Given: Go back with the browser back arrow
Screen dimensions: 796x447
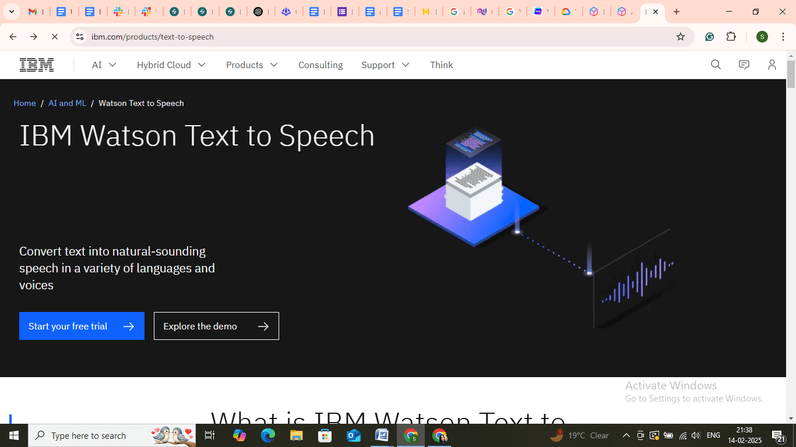Looking at the screenshot, I should pos(13,37).
